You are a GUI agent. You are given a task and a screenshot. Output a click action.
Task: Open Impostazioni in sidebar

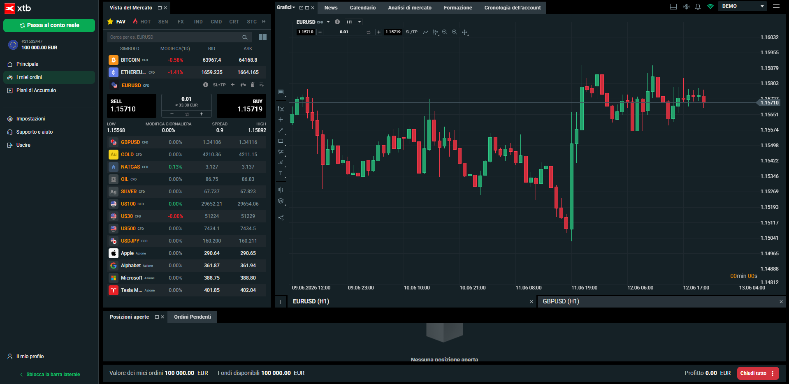[x=49, y=119]
